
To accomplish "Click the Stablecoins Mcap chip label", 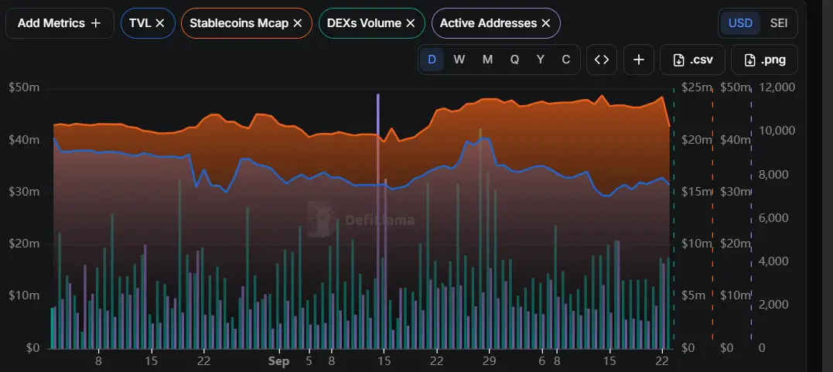I will click(x=239, y=23).
